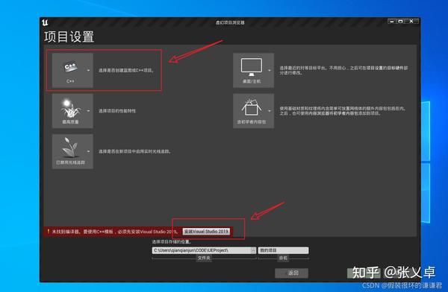448x292 pixels.
Task: Focus the project folder path field
Action: tap(202, 250)
